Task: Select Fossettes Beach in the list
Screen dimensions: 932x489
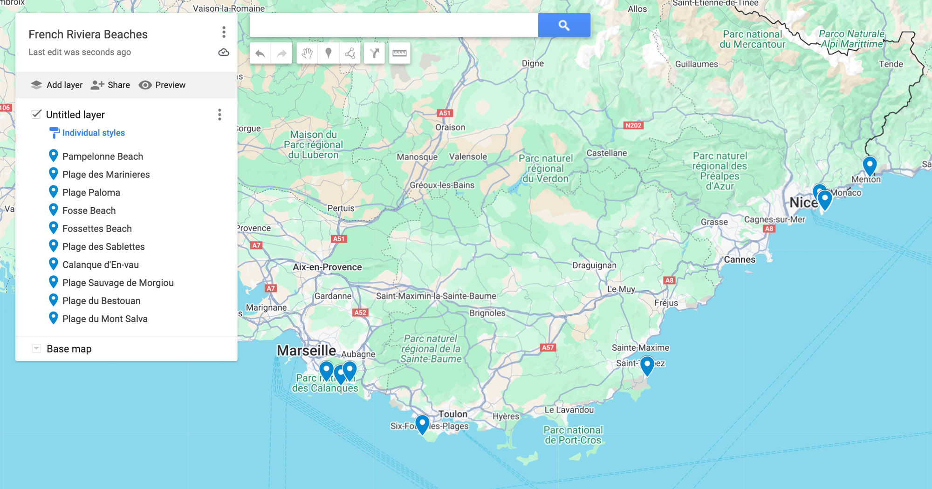Action: (97, 229)
